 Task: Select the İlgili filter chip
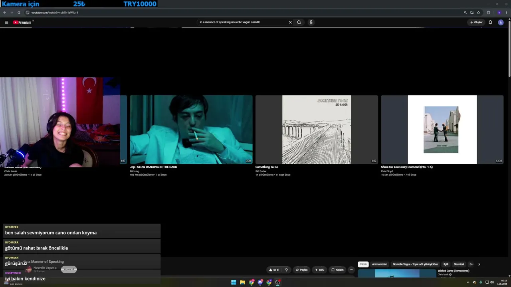click(446, 264)
